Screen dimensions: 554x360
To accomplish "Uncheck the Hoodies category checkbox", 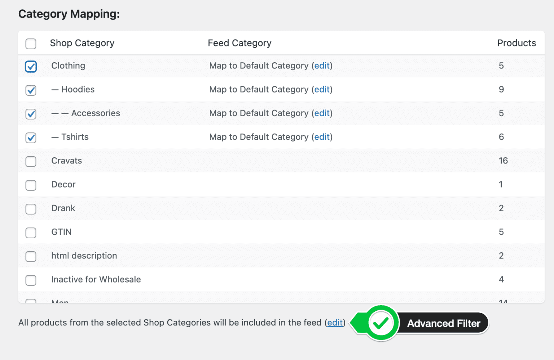I will [31, 90].
